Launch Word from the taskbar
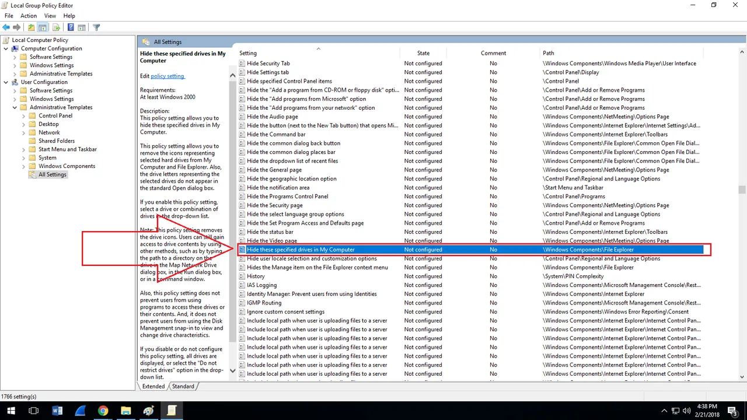The image size is (747, 420). pos(57,411)
